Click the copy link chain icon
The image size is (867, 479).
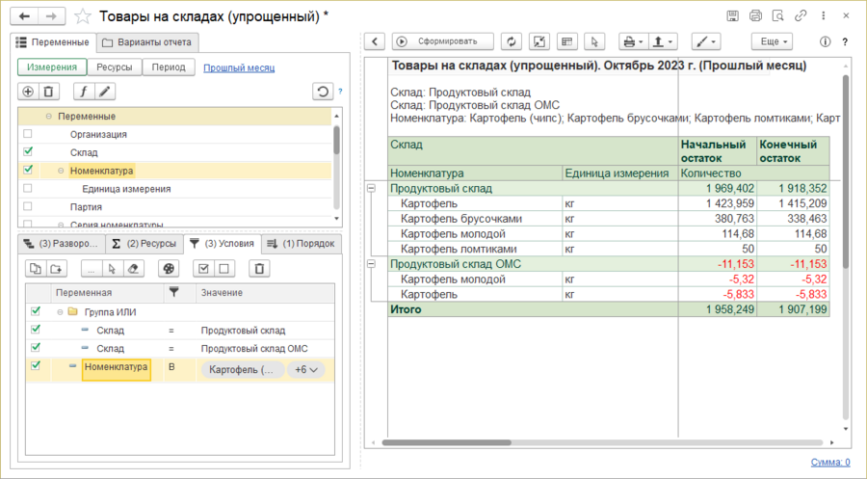tap(799, 16)
